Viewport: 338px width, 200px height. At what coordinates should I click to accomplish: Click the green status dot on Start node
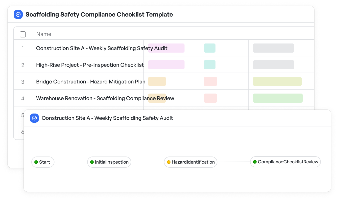(36, 162)
